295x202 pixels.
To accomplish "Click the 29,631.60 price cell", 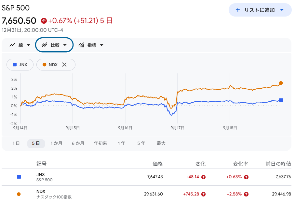I will 153,194.
